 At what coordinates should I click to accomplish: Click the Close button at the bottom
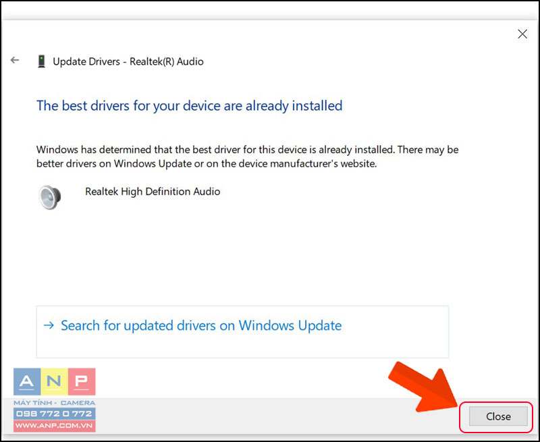coord(498,416)
